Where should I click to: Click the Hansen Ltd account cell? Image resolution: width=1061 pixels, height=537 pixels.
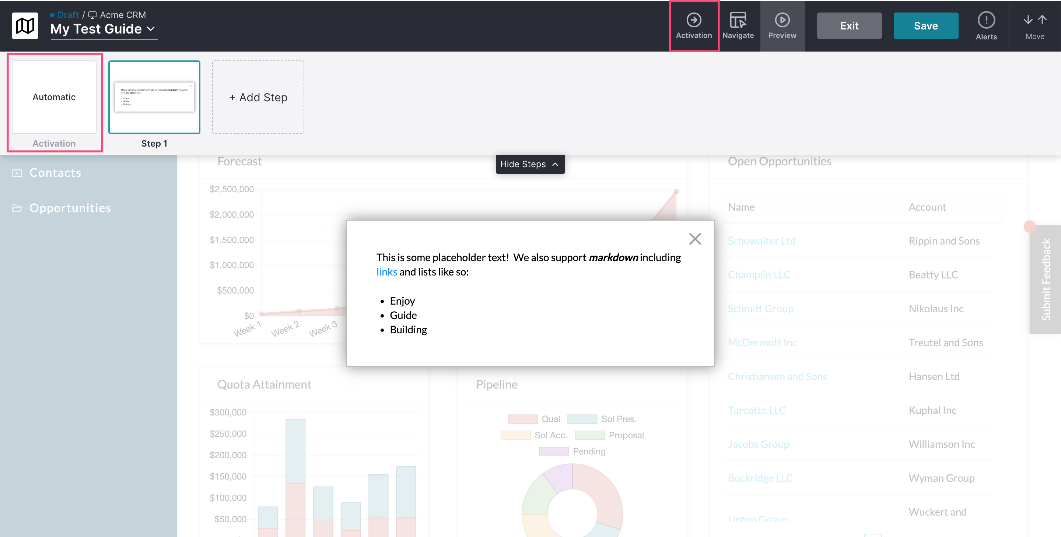[x=934, y=376]
